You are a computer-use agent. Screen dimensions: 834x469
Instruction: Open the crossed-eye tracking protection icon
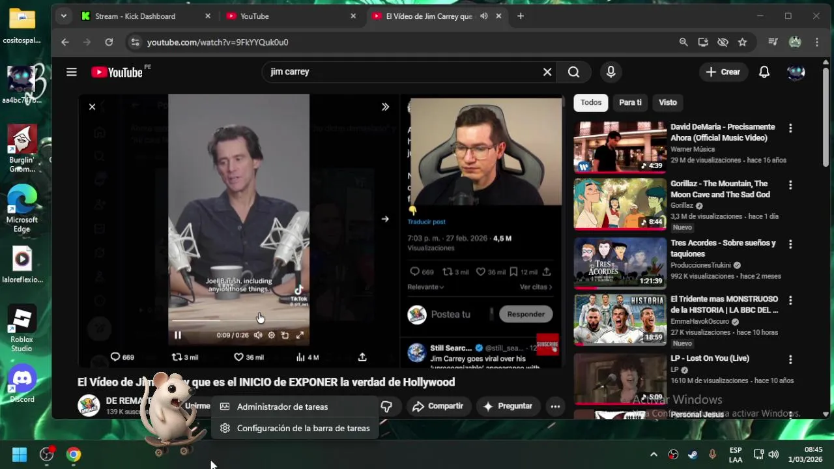click(x=723, y=42)
